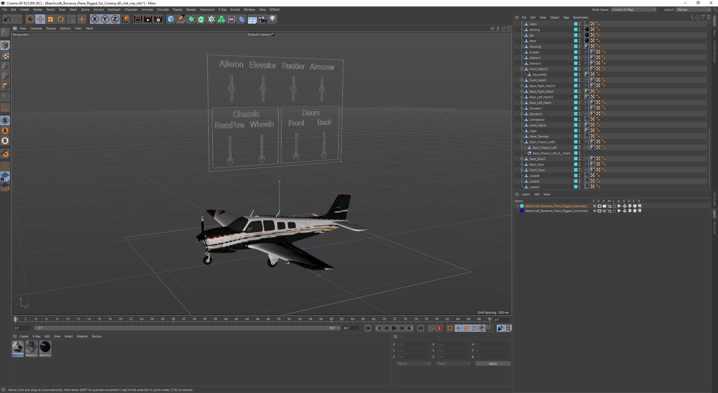Open Render Settings gear clapperboard
Screen dimensions: 718x393
pos(158,19)
